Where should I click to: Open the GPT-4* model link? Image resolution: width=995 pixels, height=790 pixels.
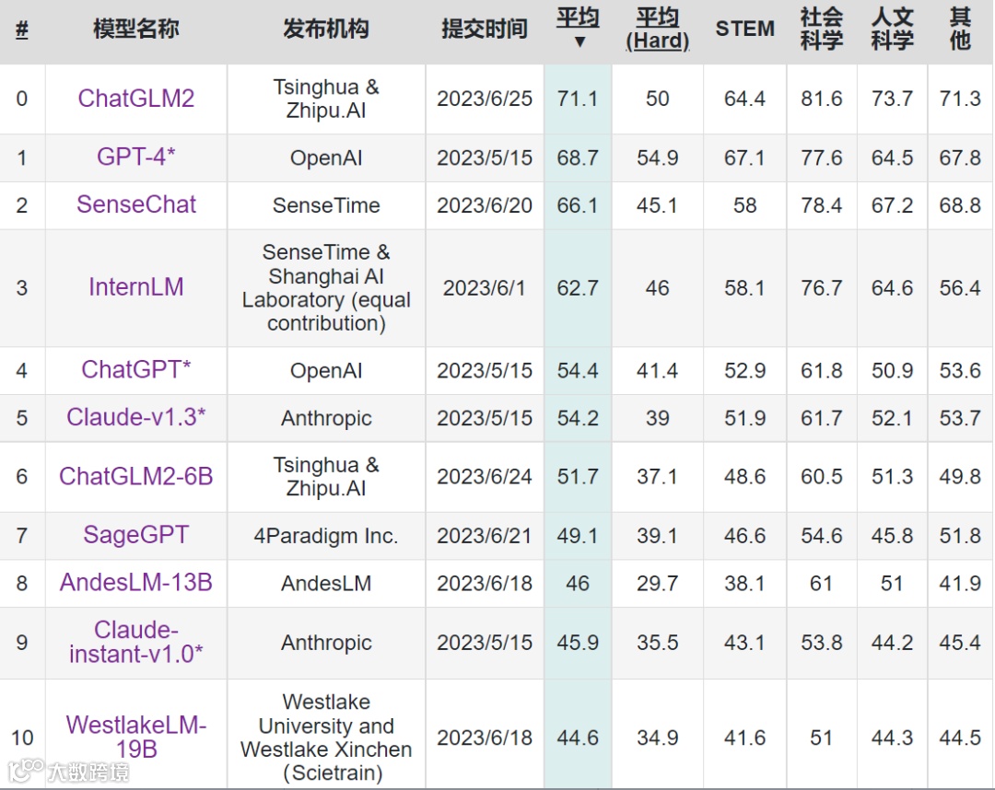pos(135,157)
